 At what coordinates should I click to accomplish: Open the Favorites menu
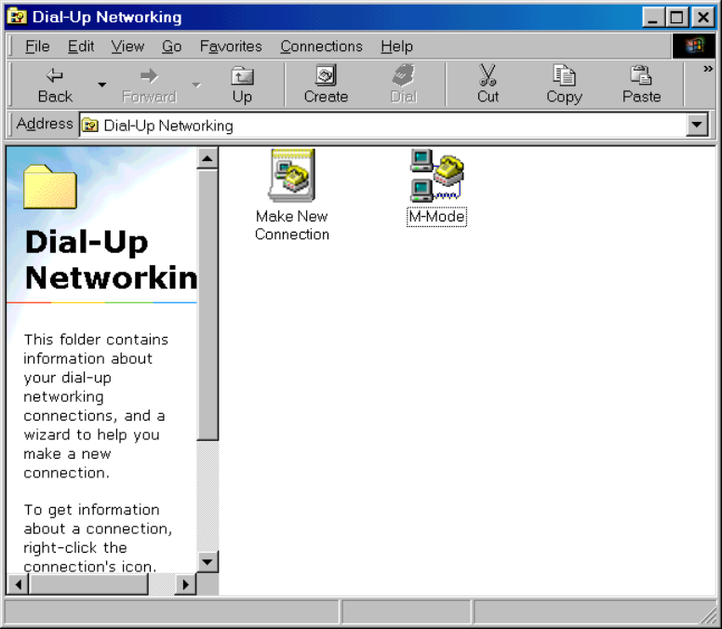[231, 47]
